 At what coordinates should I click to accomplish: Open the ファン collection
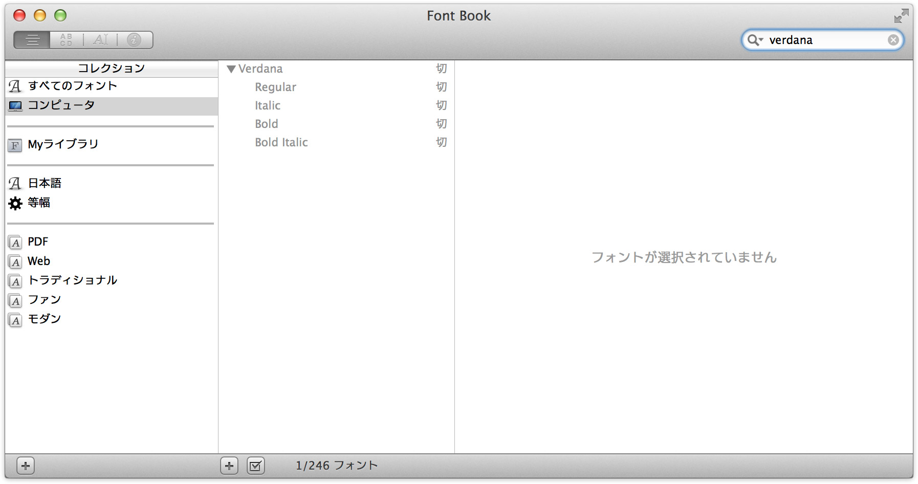pos(112,300)
